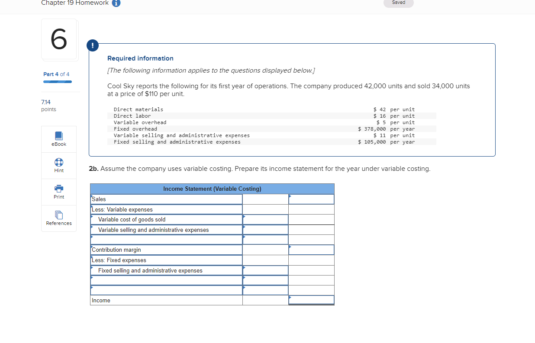535x343 pixels.
Task: Click the Contribution margin amount cell
Action: coord(311,250)
